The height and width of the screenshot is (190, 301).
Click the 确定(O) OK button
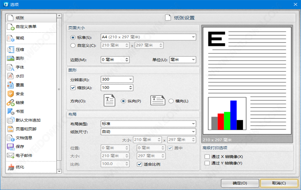tap(240, 183)
